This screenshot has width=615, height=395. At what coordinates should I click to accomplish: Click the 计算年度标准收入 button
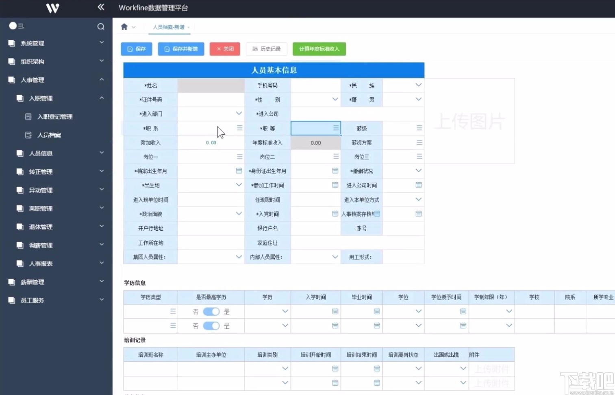[319, 49]
